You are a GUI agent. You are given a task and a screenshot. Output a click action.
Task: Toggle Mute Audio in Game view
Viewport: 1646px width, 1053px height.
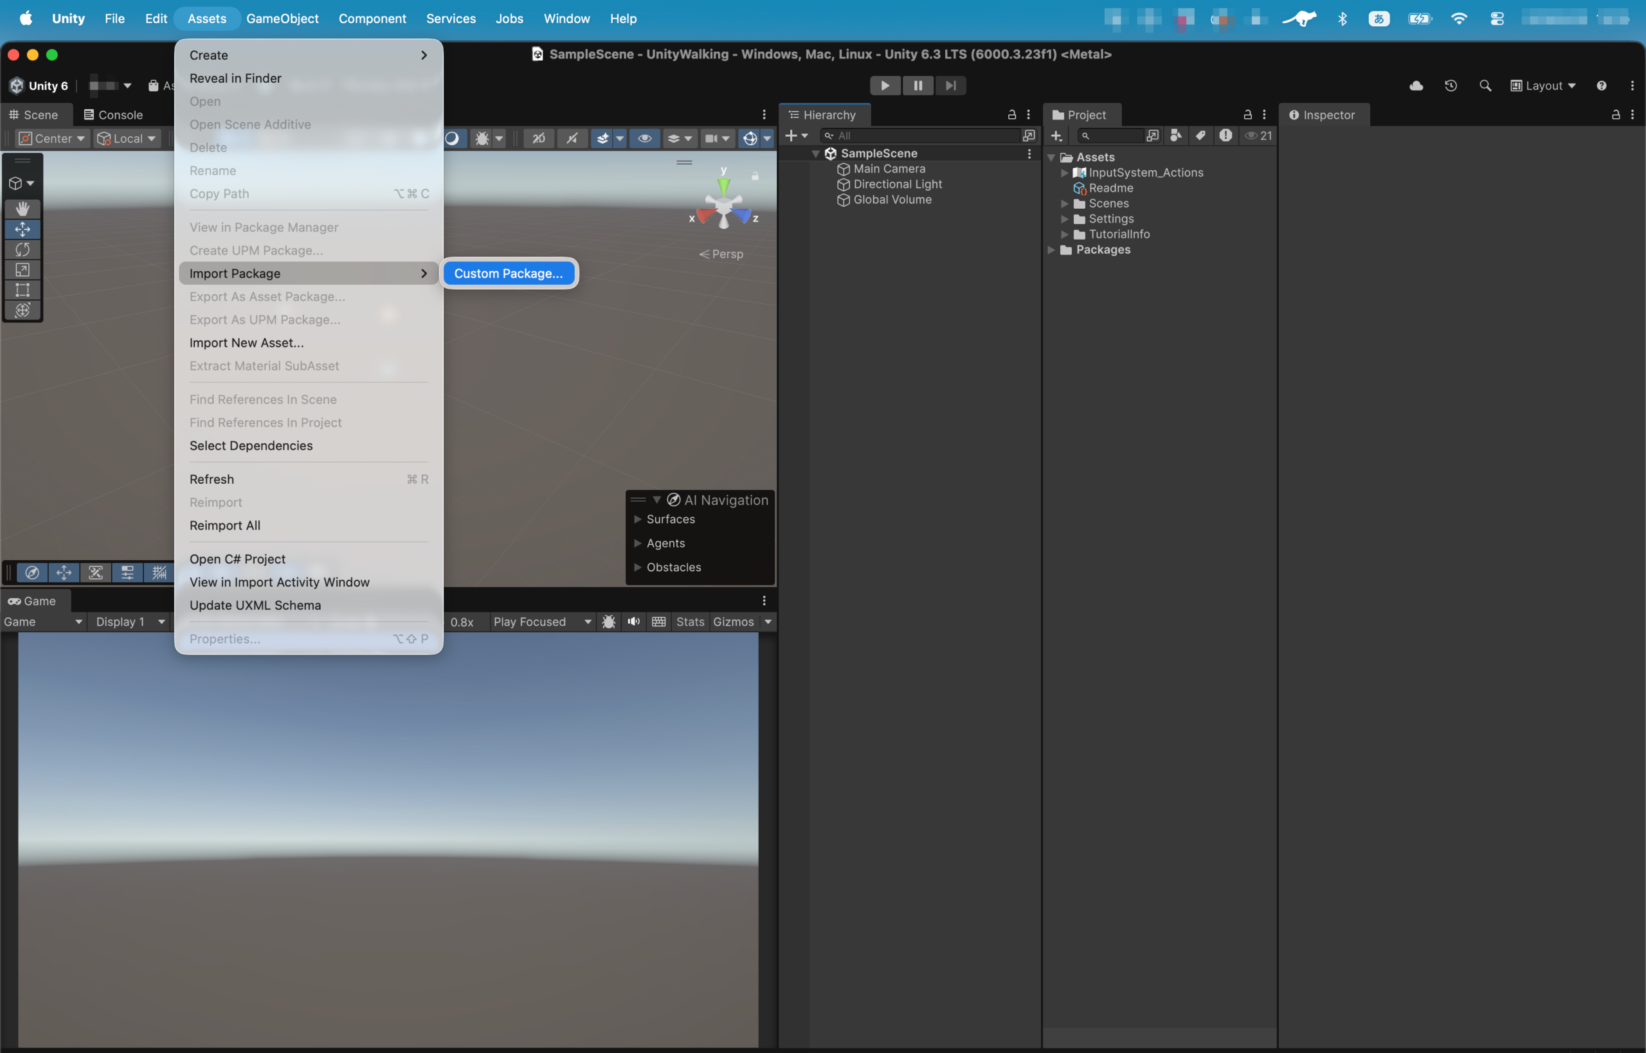pyautogui.click(x=633, y=621)
